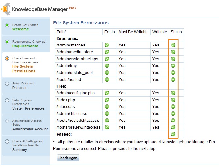The height and width of the screenshot is (167, 219).
Task: Click Exists checkmark for /hosts/hosted directory
Action: pos(107,80)
